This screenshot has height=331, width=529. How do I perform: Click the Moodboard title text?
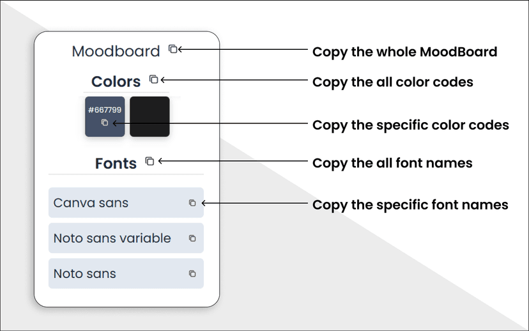click(116, 51)
